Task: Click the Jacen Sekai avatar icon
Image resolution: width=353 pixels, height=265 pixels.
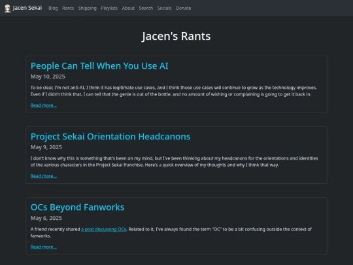Action: coord(7,9)
